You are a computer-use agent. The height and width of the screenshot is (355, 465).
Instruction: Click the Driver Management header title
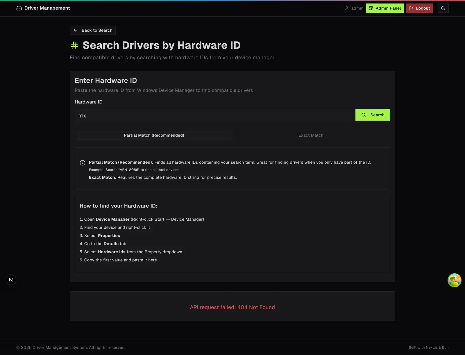(x=47, y=8)
